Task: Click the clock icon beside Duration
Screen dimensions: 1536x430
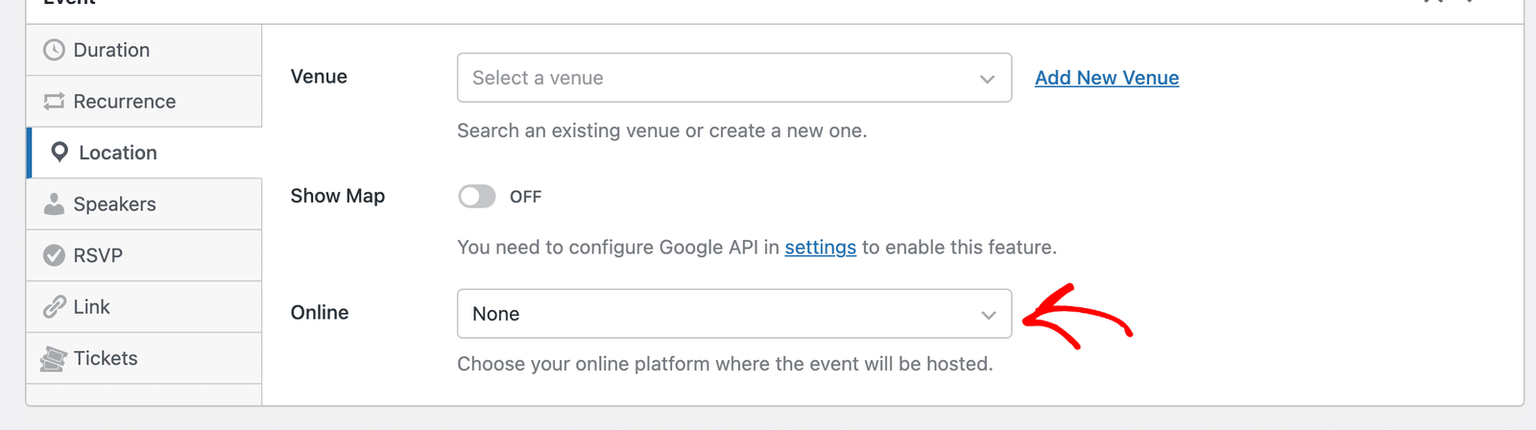Action: [55, 50]
